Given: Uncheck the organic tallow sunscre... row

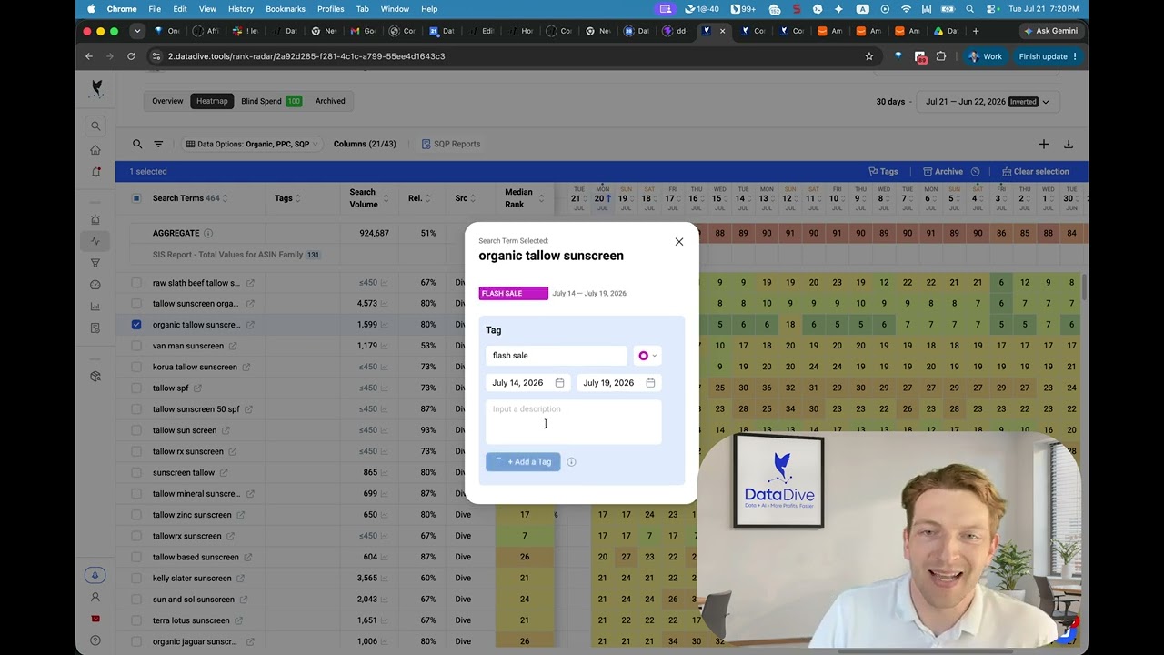Looking at the screenshot, I should pos(136,325).
